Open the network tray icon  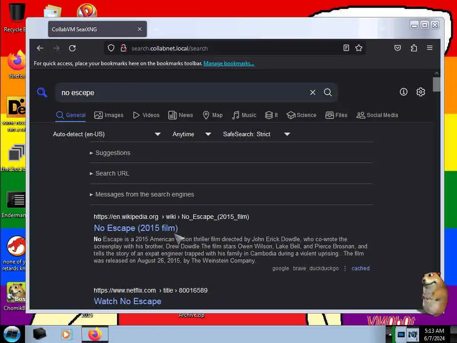click(x=401, y=334)
